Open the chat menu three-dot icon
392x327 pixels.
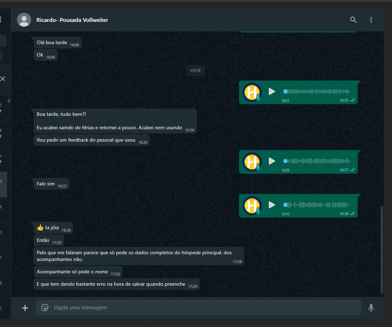(x=371, y=20)
